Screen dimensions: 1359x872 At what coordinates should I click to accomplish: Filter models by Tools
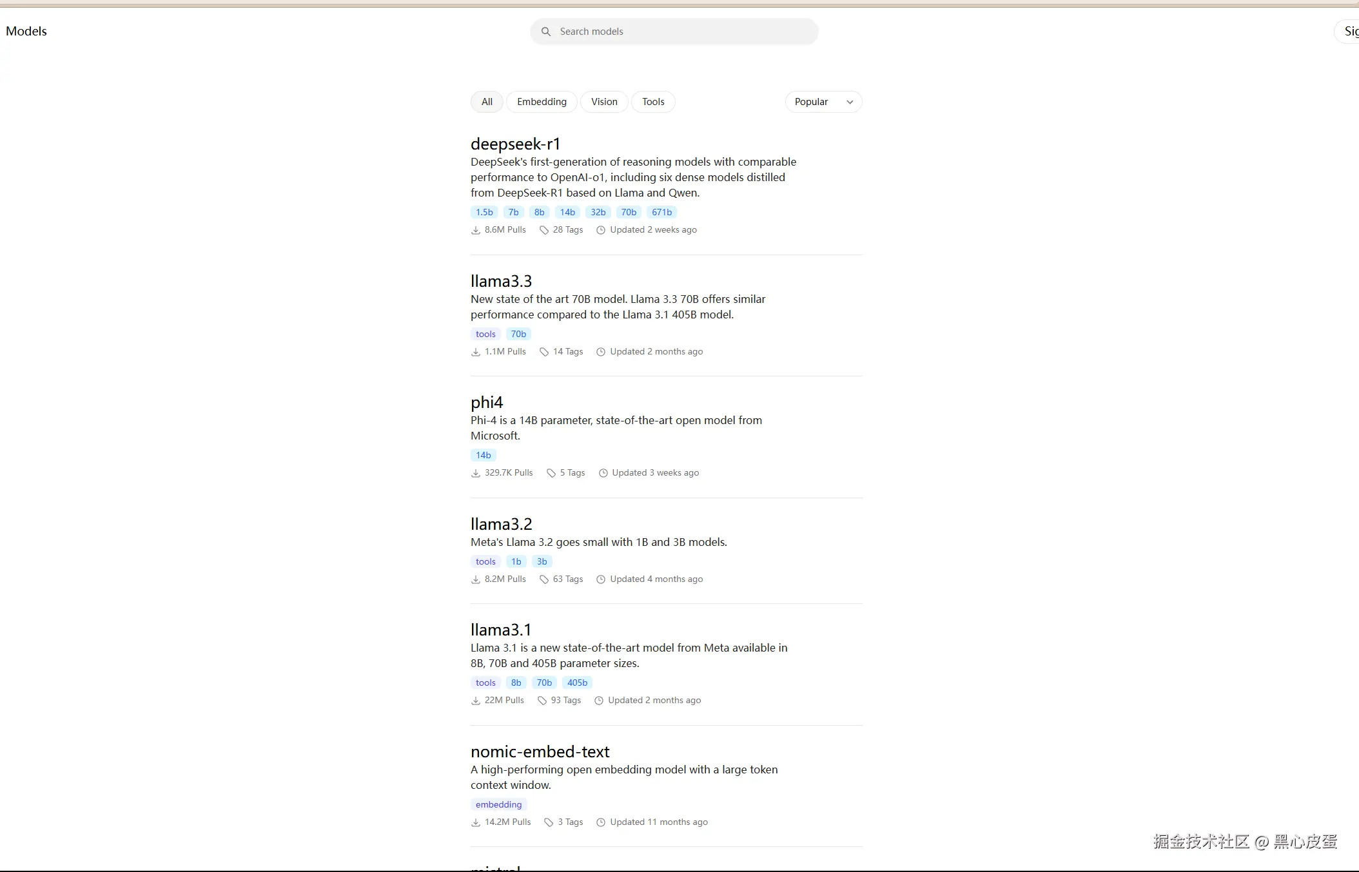[x=653, y=102]
